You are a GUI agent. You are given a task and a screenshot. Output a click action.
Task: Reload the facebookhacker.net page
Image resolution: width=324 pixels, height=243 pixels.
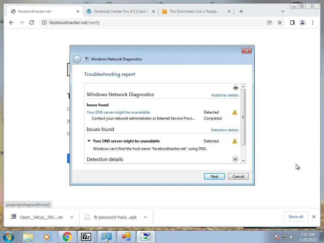32,22
